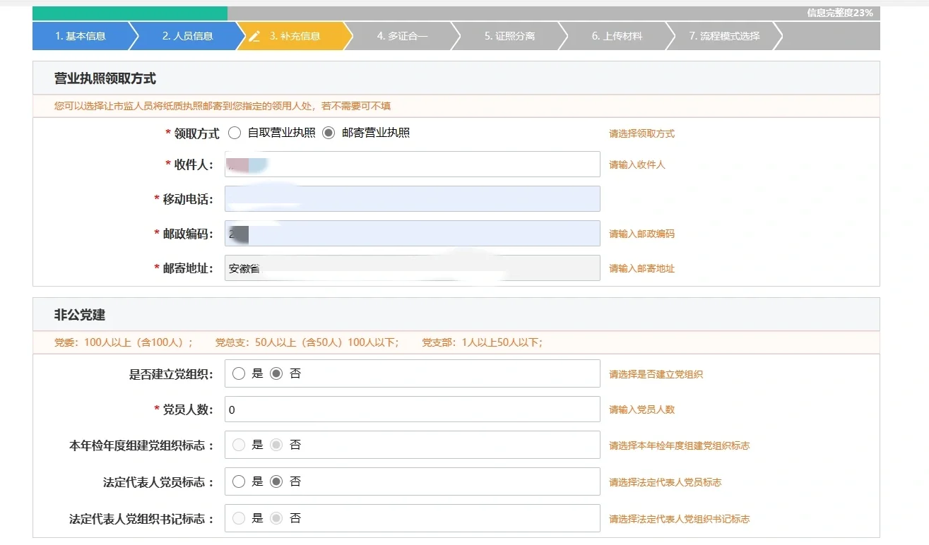The height and width of the screenshot is (545, 929).
Task: Click the 信息完整度 progress bar
Action: [x=456, y=13]
